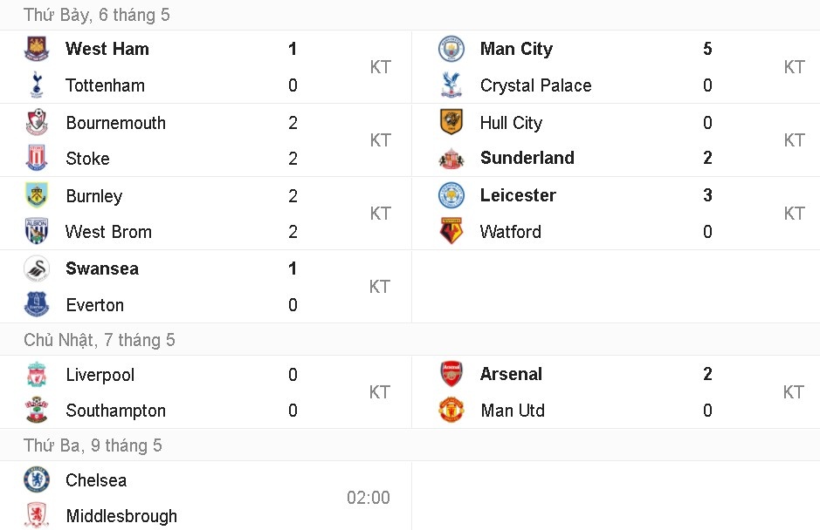Click the Crystal Palace club crest
820x530 pixels.
451,85
